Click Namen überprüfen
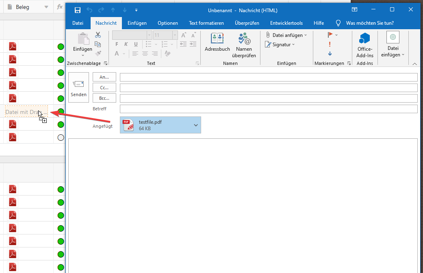423x273 pixels. coord(244,45)
